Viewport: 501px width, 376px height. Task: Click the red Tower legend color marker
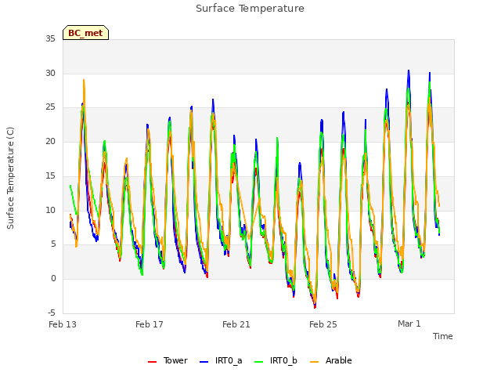pos(153,362)
